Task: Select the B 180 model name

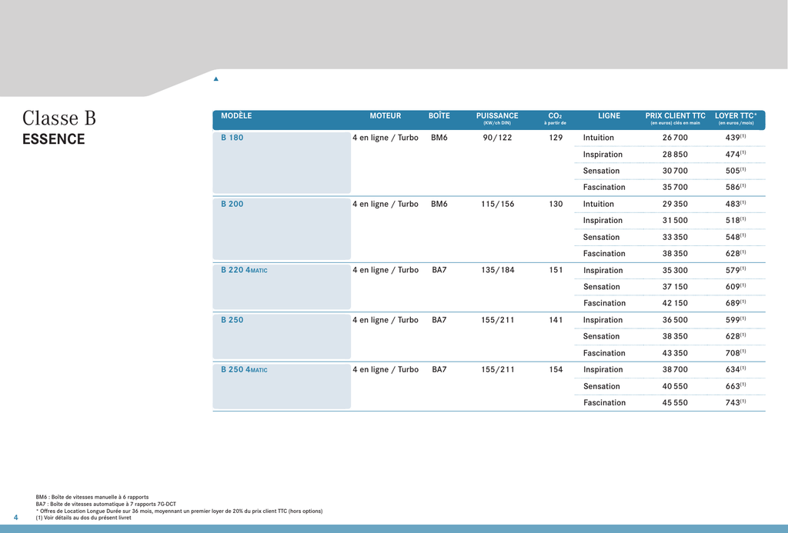Action: (232, 138)
